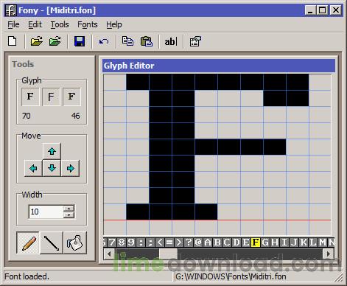Select character ? in the strip
The width and height of the screenshot is (347, 286).
click(x=189, y=243)
